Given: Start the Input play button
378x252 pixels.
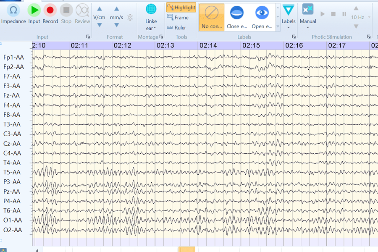Looking at the screenshot, I should 34,14.
